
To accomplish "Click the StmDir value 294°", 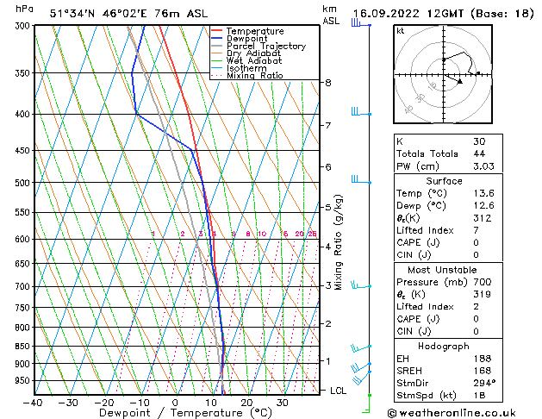I will pos(484,383).
